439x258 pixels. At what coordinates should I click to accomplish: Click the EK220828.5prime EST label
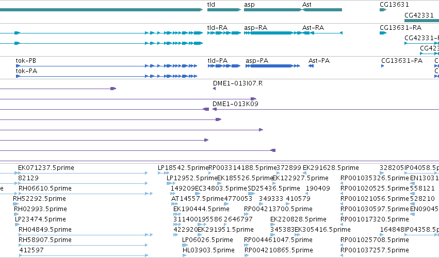298,219
